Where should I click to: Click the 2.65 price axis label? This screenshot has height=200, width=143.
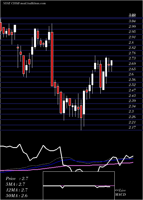click(132, 69)
